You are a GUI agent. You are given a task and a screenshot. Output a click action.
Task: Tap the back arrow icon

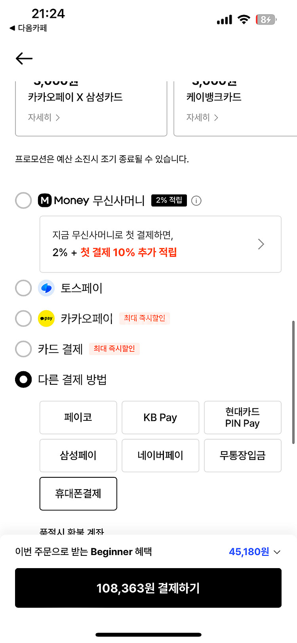tap(24, 59)
